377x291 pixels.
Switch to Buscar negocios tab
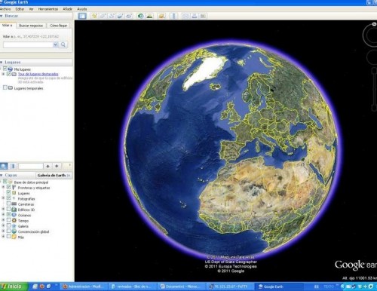(31, 26)
